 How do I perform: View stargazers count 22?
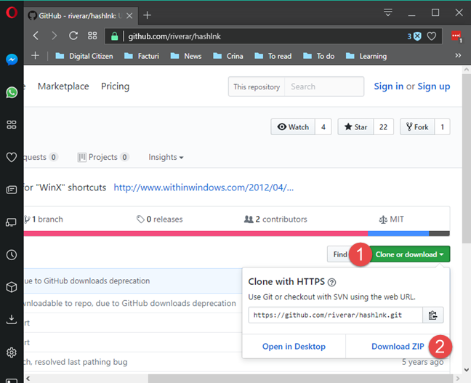click(x=383, y=126)
